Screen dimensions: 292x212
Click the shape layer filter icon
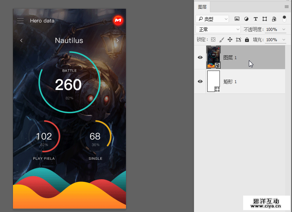click(x=265, y=19)
